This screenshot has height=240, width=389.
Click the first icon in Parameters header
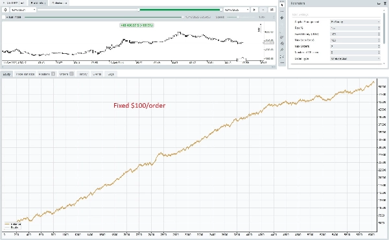pyautogui.click(x=379, y=3)
